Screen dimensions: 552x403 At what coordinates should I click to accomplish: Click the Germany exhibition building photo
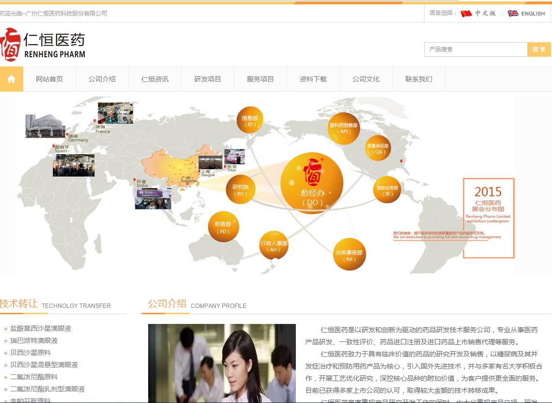click(x=46, y=126)
